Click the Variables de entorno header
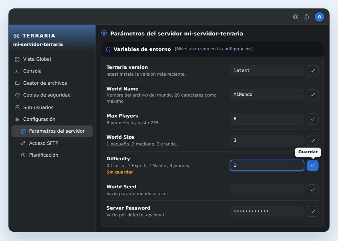The height and width of the screenshot is (241, 338). [x=142, y=49]
